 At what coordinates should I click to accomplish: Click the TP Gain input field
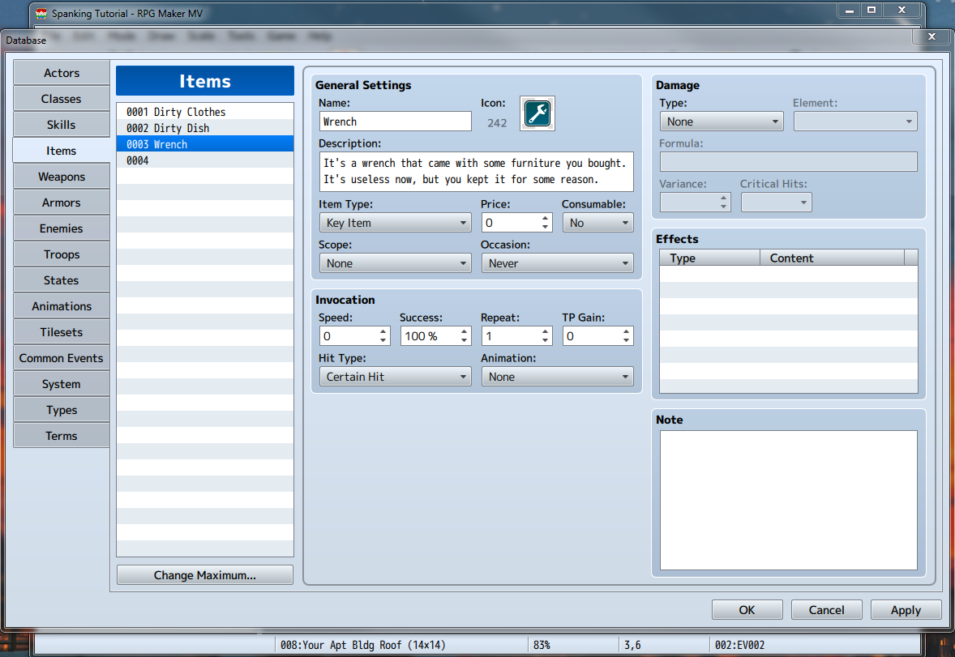tap(591, 336)
